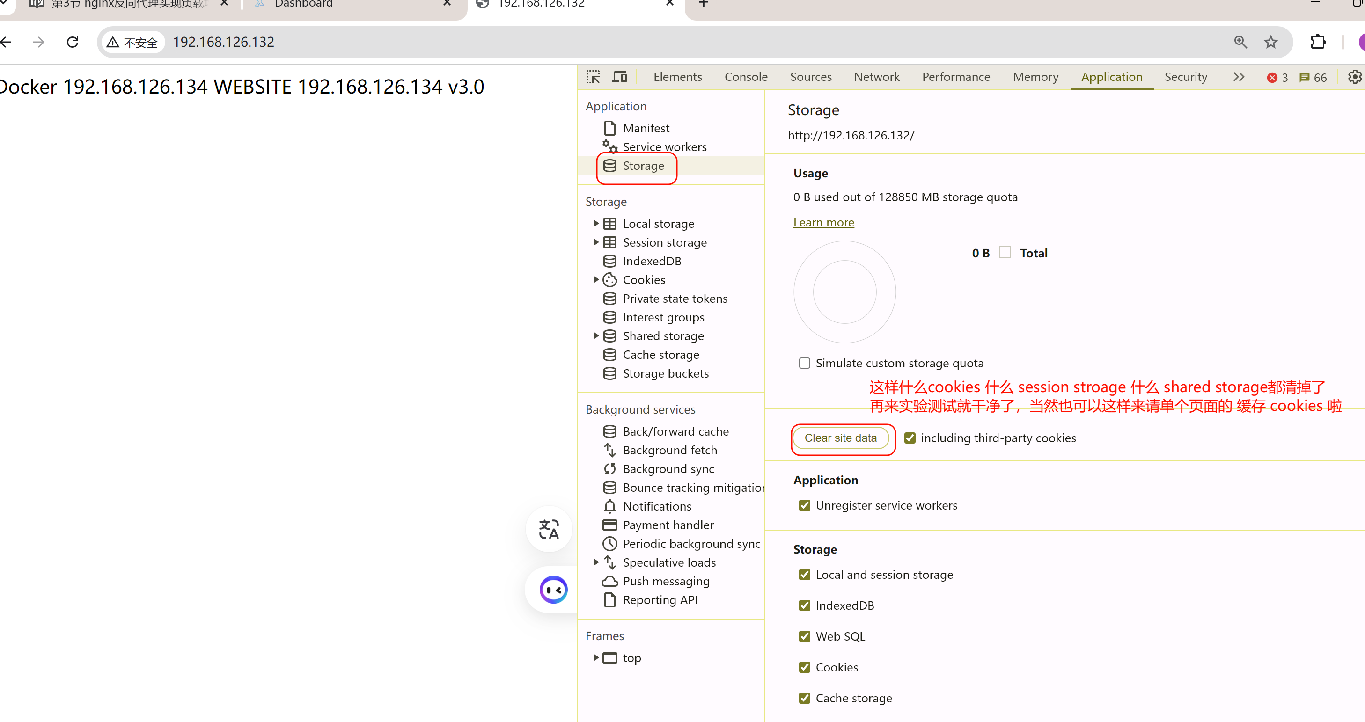Viewport: 1365px width, 722px height.
Task: Toggle the Local and session storage checkbox
Action: tap(803, 575)
